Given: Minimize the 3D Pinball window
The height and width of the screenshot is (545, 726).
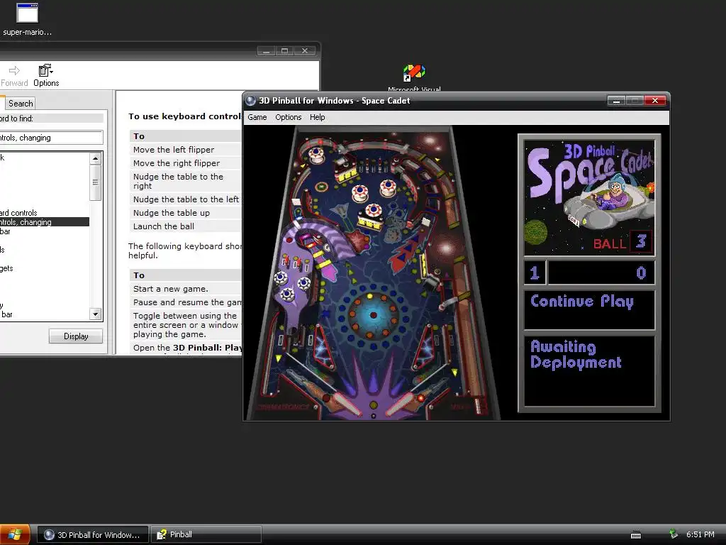Looking at the screenshot, I should (616, 101).
